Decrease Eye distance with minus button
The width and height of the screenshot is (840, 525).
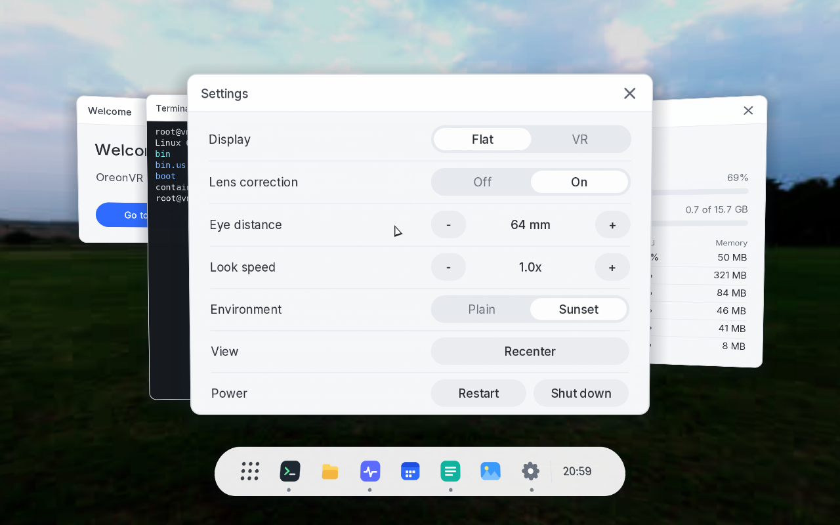448,224
